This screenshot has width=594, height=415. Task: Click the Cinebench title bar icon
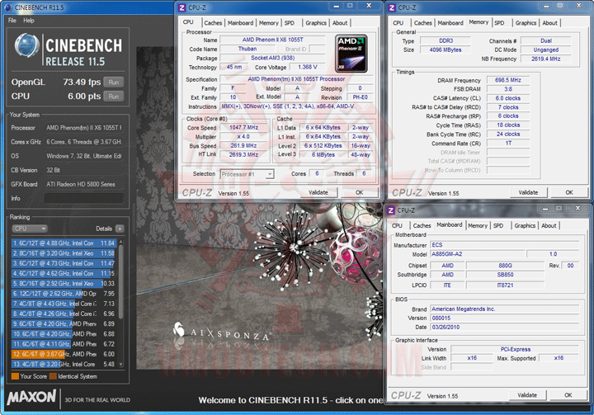coord(8,7)
